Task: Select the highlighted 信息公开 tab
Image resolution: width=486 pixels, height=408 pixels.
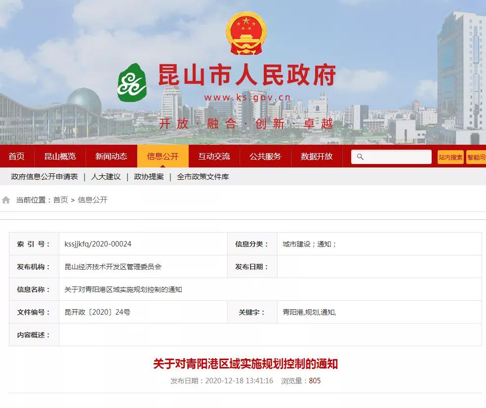Action: (x=163, y=157)
